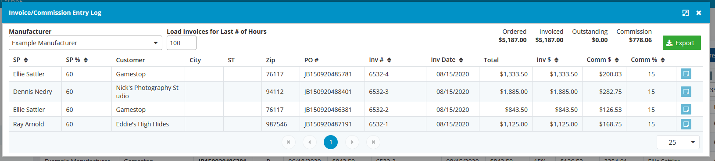Close the Invoice/Commission Entry Log dialog
715x161 pixels.
click(699, 13)
